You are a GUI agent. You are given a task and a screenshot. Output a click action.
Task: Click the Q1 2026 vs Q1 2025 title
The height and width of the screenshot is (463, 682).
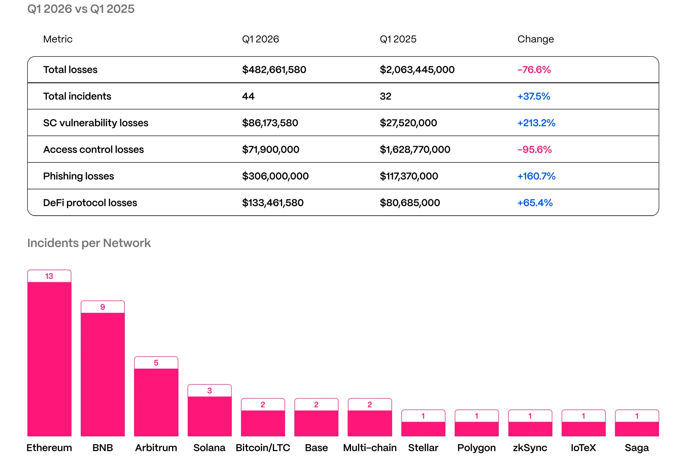pos(81,9)
